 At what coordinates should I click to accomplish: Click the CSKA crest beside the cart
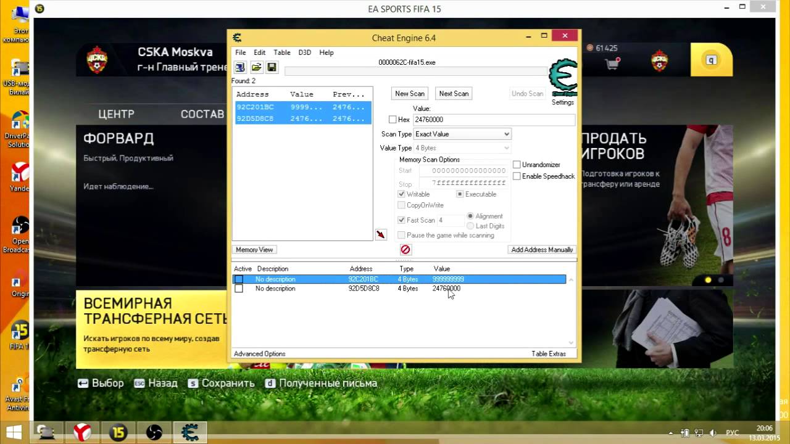coord(659,60)
